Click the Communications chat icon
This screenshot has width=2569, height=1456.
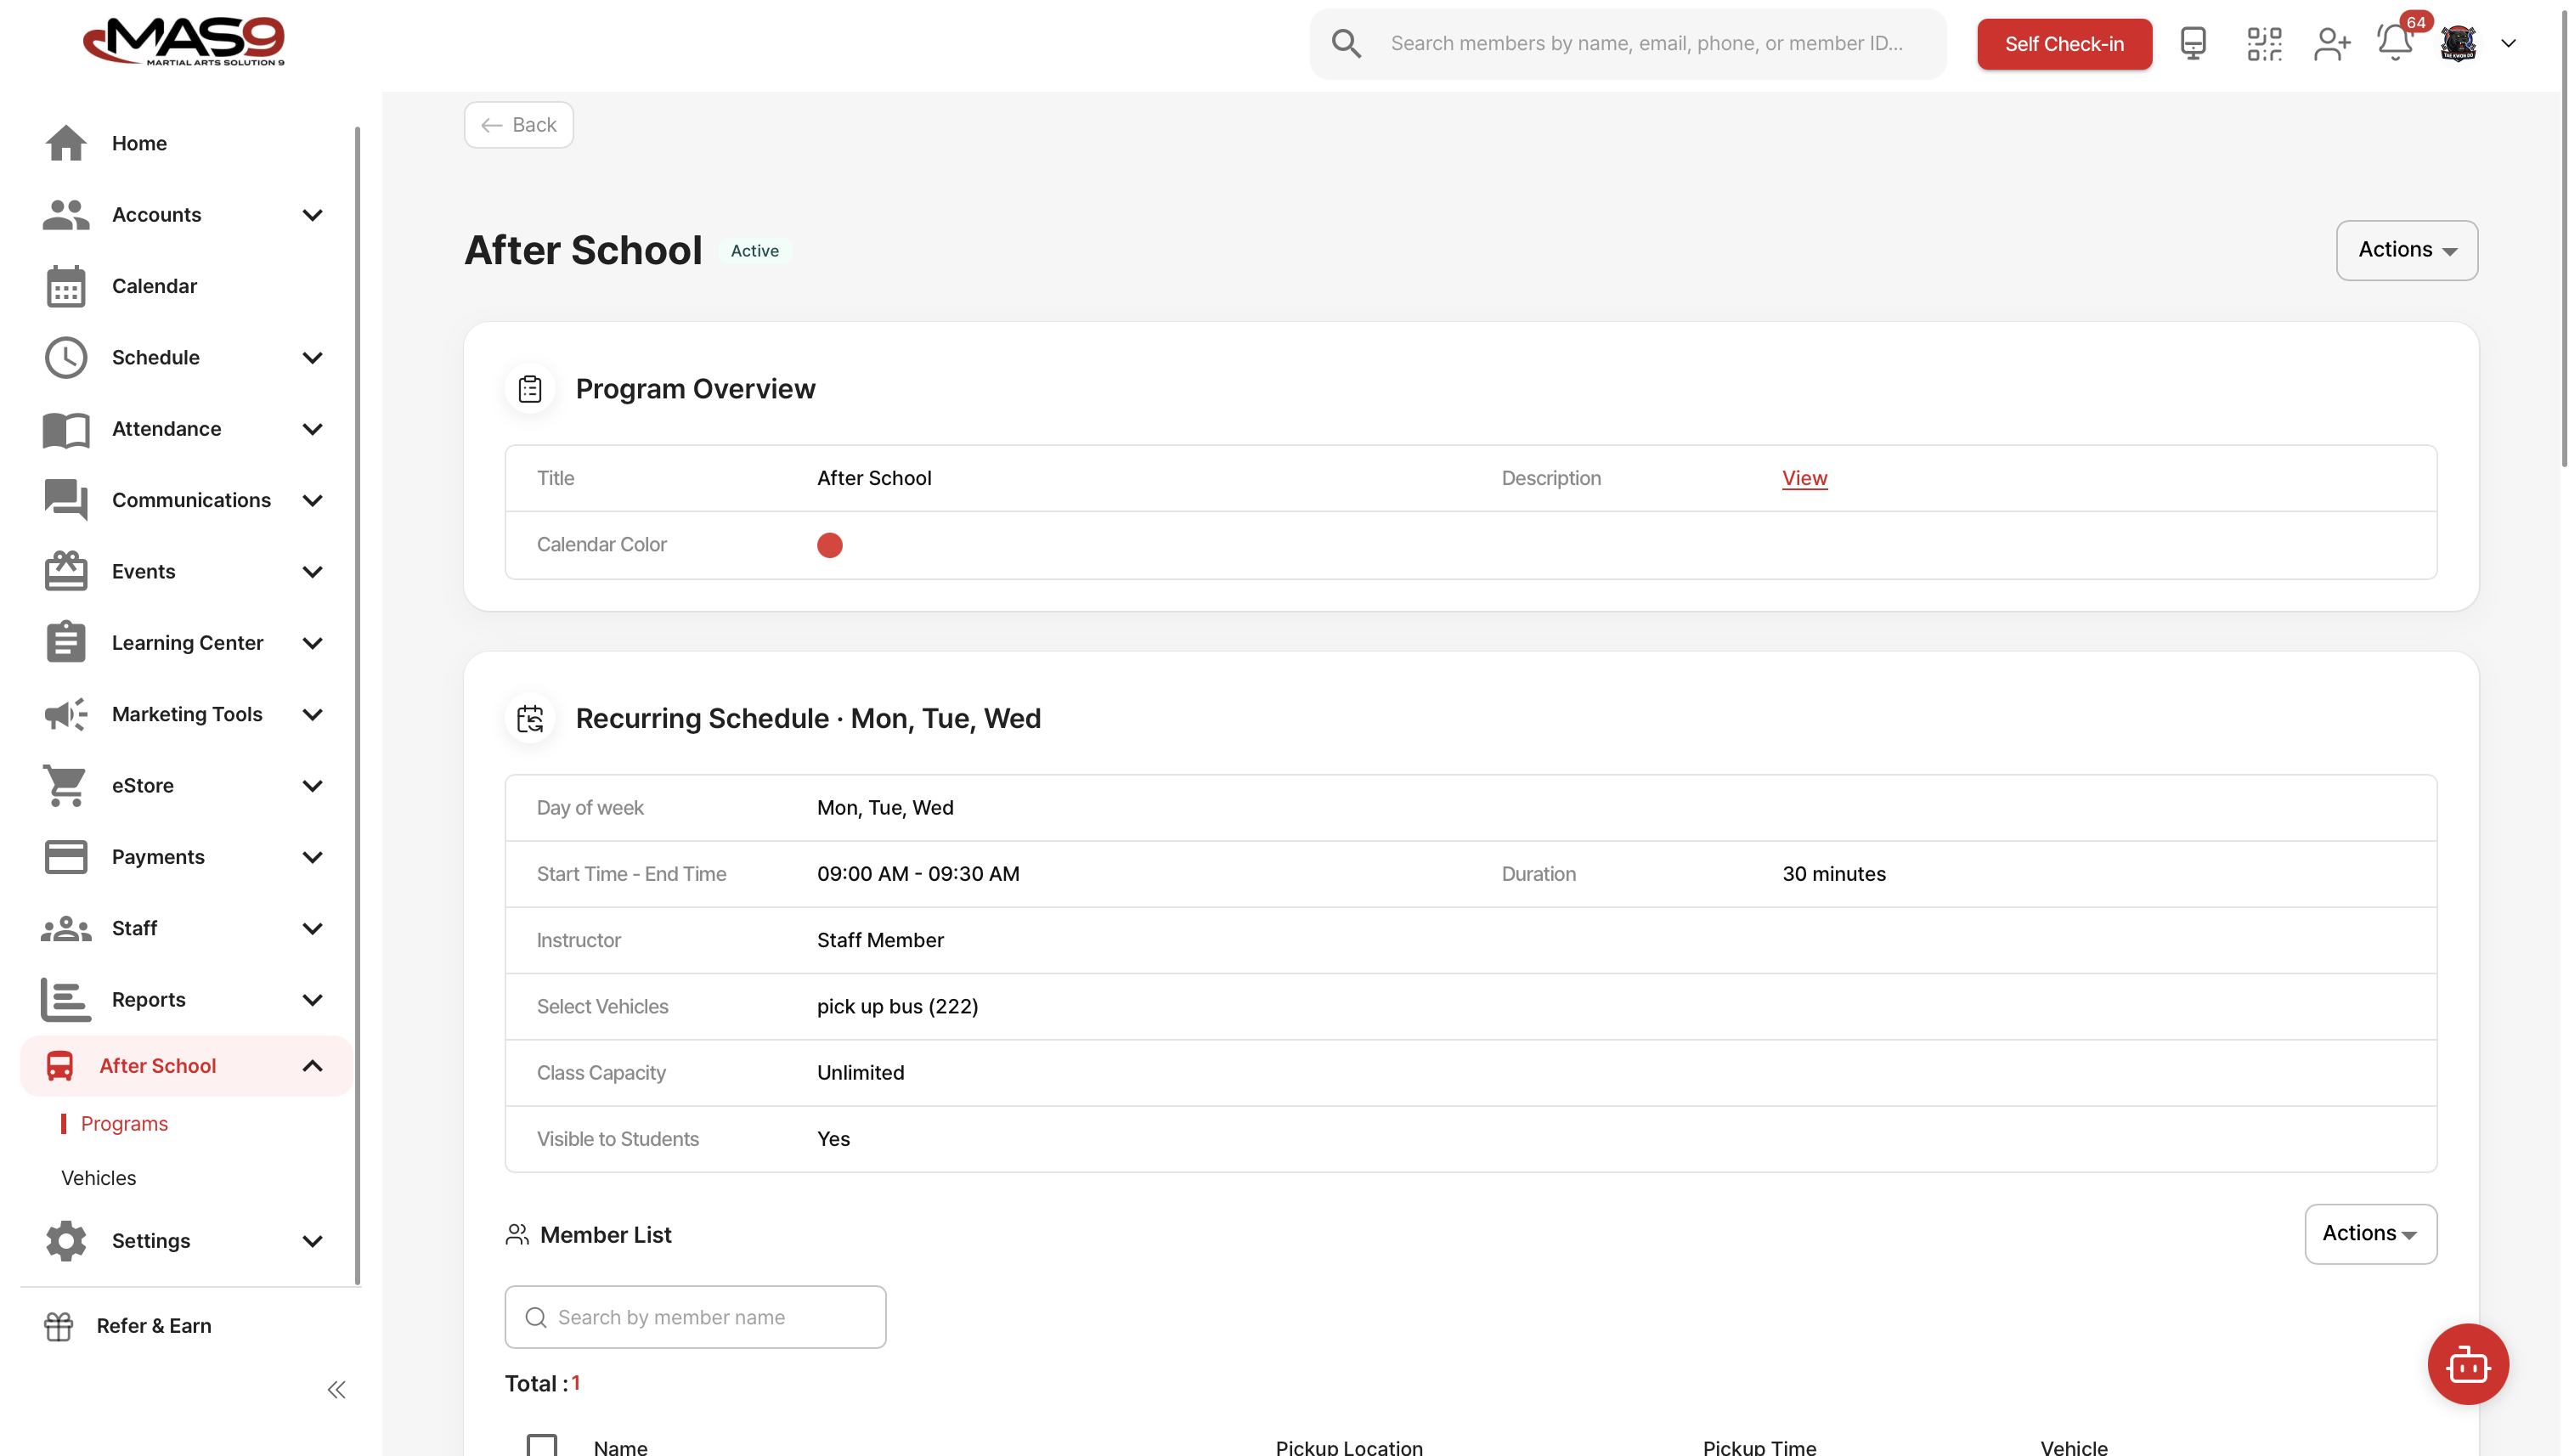(66, 500)
